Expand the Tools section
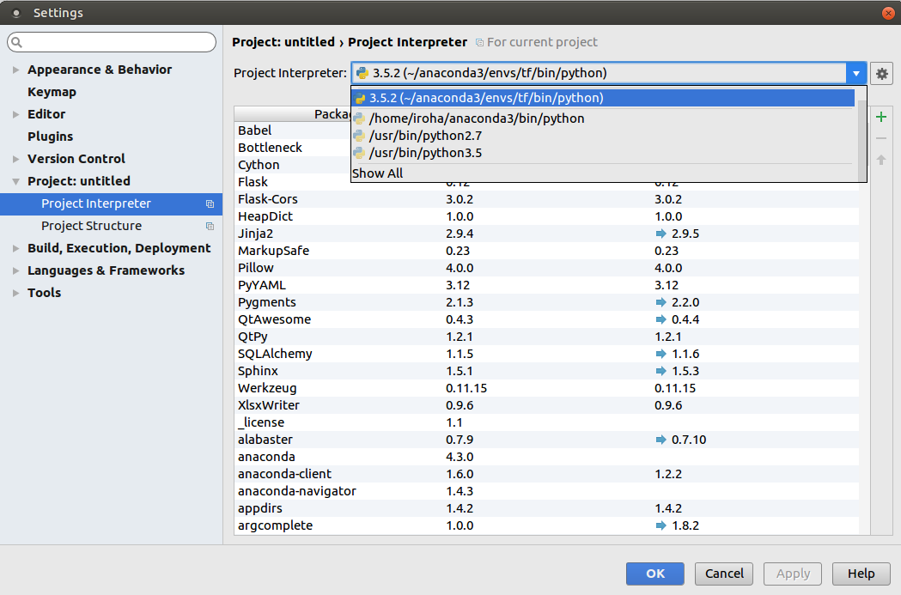Viewport: 901px width, 595px height. (16, 294)
